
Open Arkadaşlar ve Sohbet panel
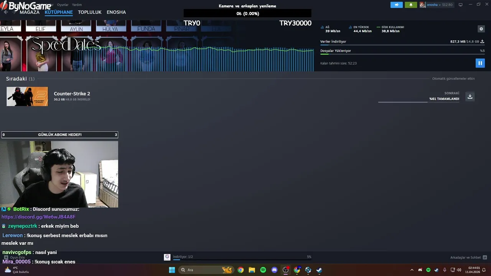[x=465, y=258]
